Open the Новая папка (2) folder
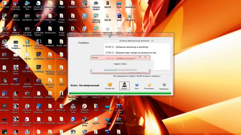The image size is (241, 135). 50,18
